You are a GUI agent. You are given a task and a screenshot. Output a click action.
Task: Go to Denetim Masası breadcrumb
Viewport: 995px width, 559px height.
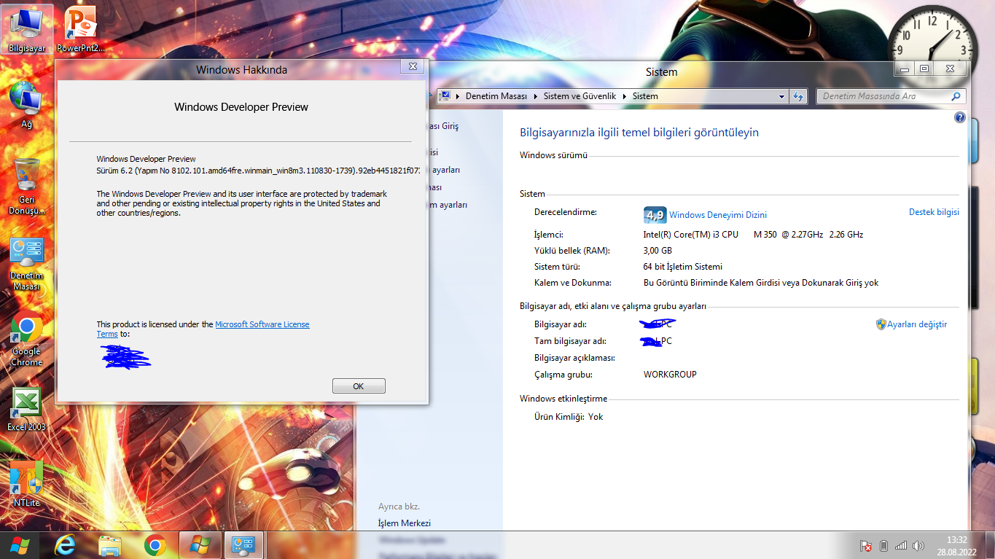(x=496, y=96)
